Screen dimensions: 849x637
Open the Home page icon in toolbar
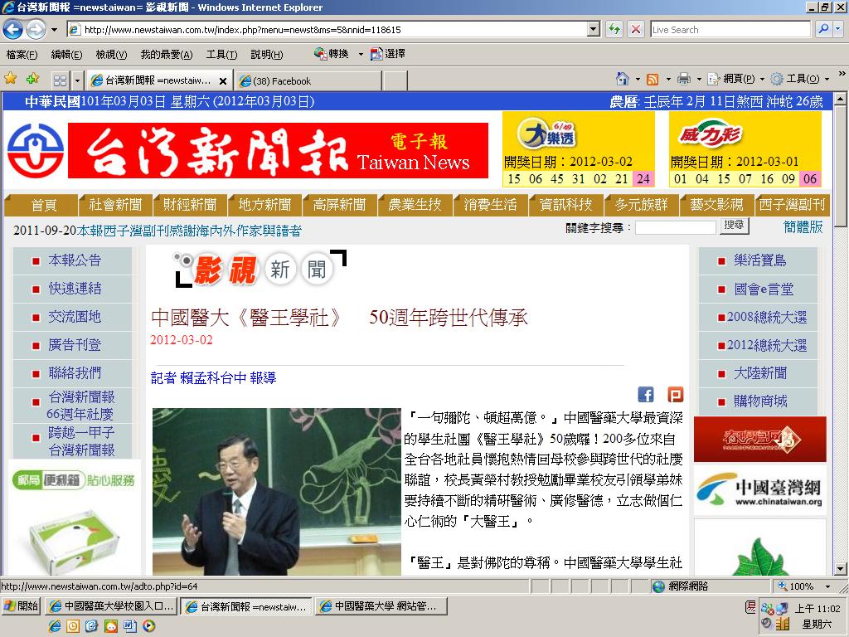[x=623, y=79]
